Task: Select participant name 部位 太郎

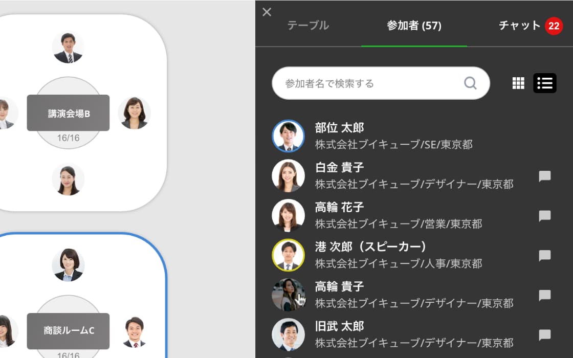Action: point(340,128)
